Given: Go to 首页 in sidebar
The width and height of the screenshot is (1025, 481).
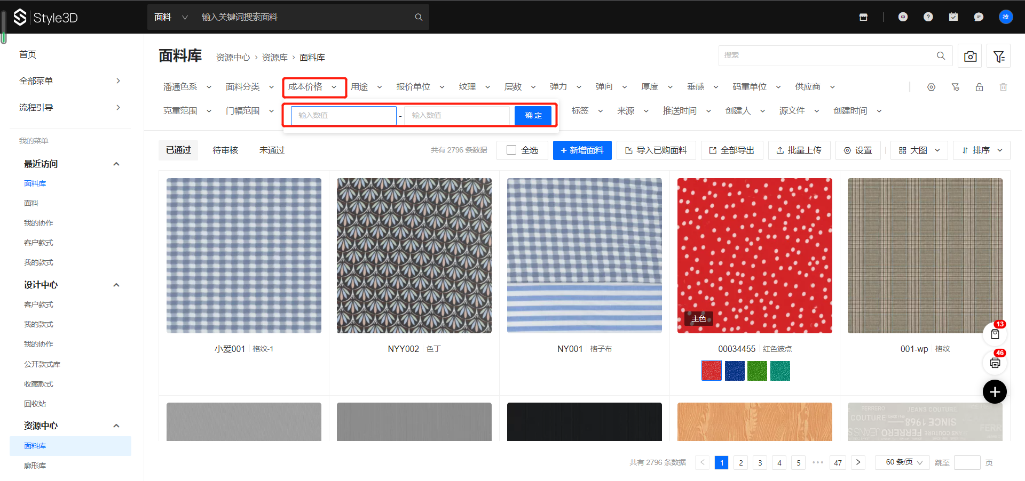Looking at the screenshot, I should (28, 54).
